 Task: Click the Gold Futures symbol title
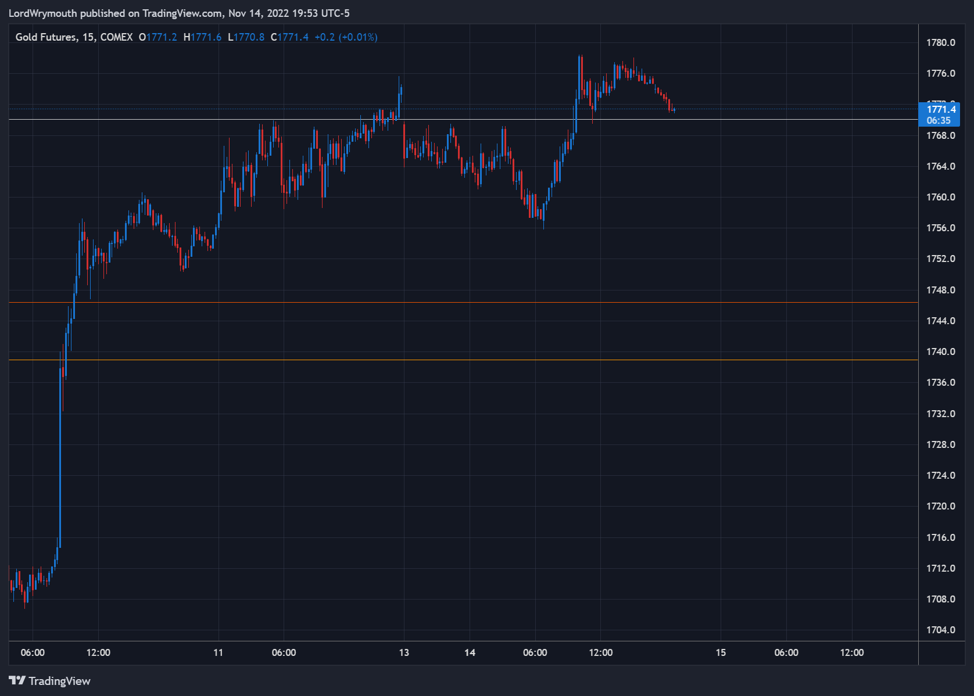coord(46,37)
